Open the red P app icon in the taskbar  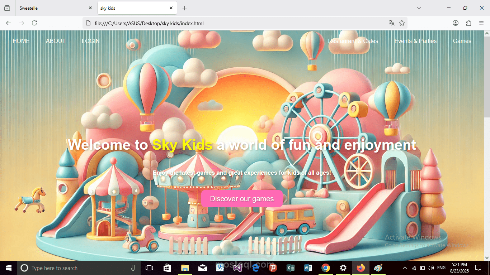click(x=273, y=268)
